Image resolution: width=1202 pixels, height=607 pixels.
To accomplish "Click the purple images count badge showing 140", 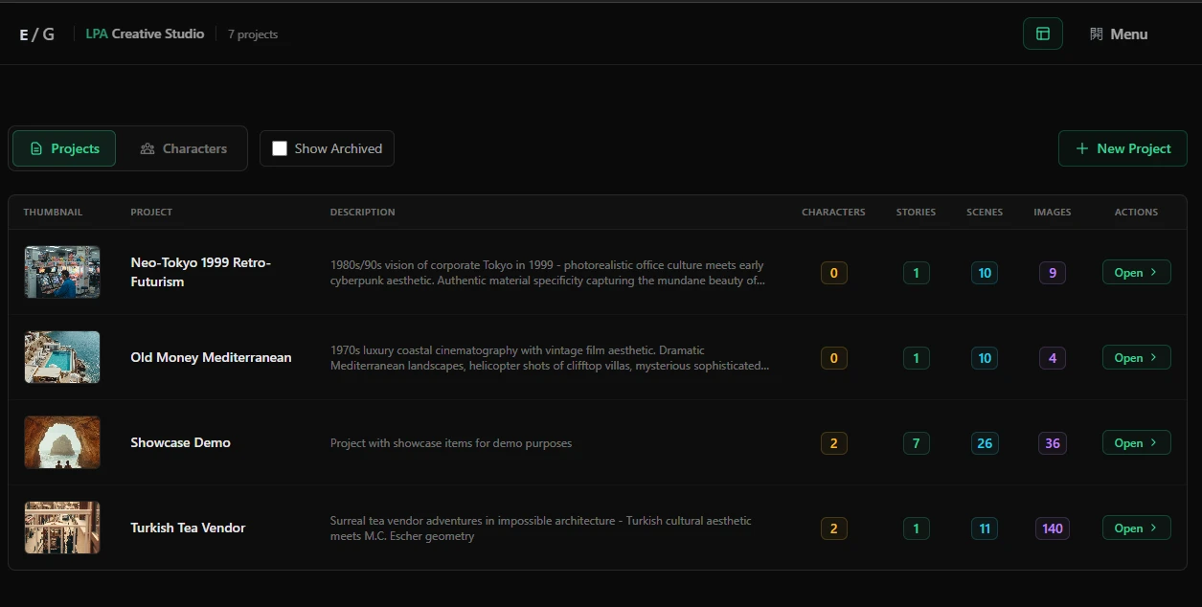I will pos(1052,528).
